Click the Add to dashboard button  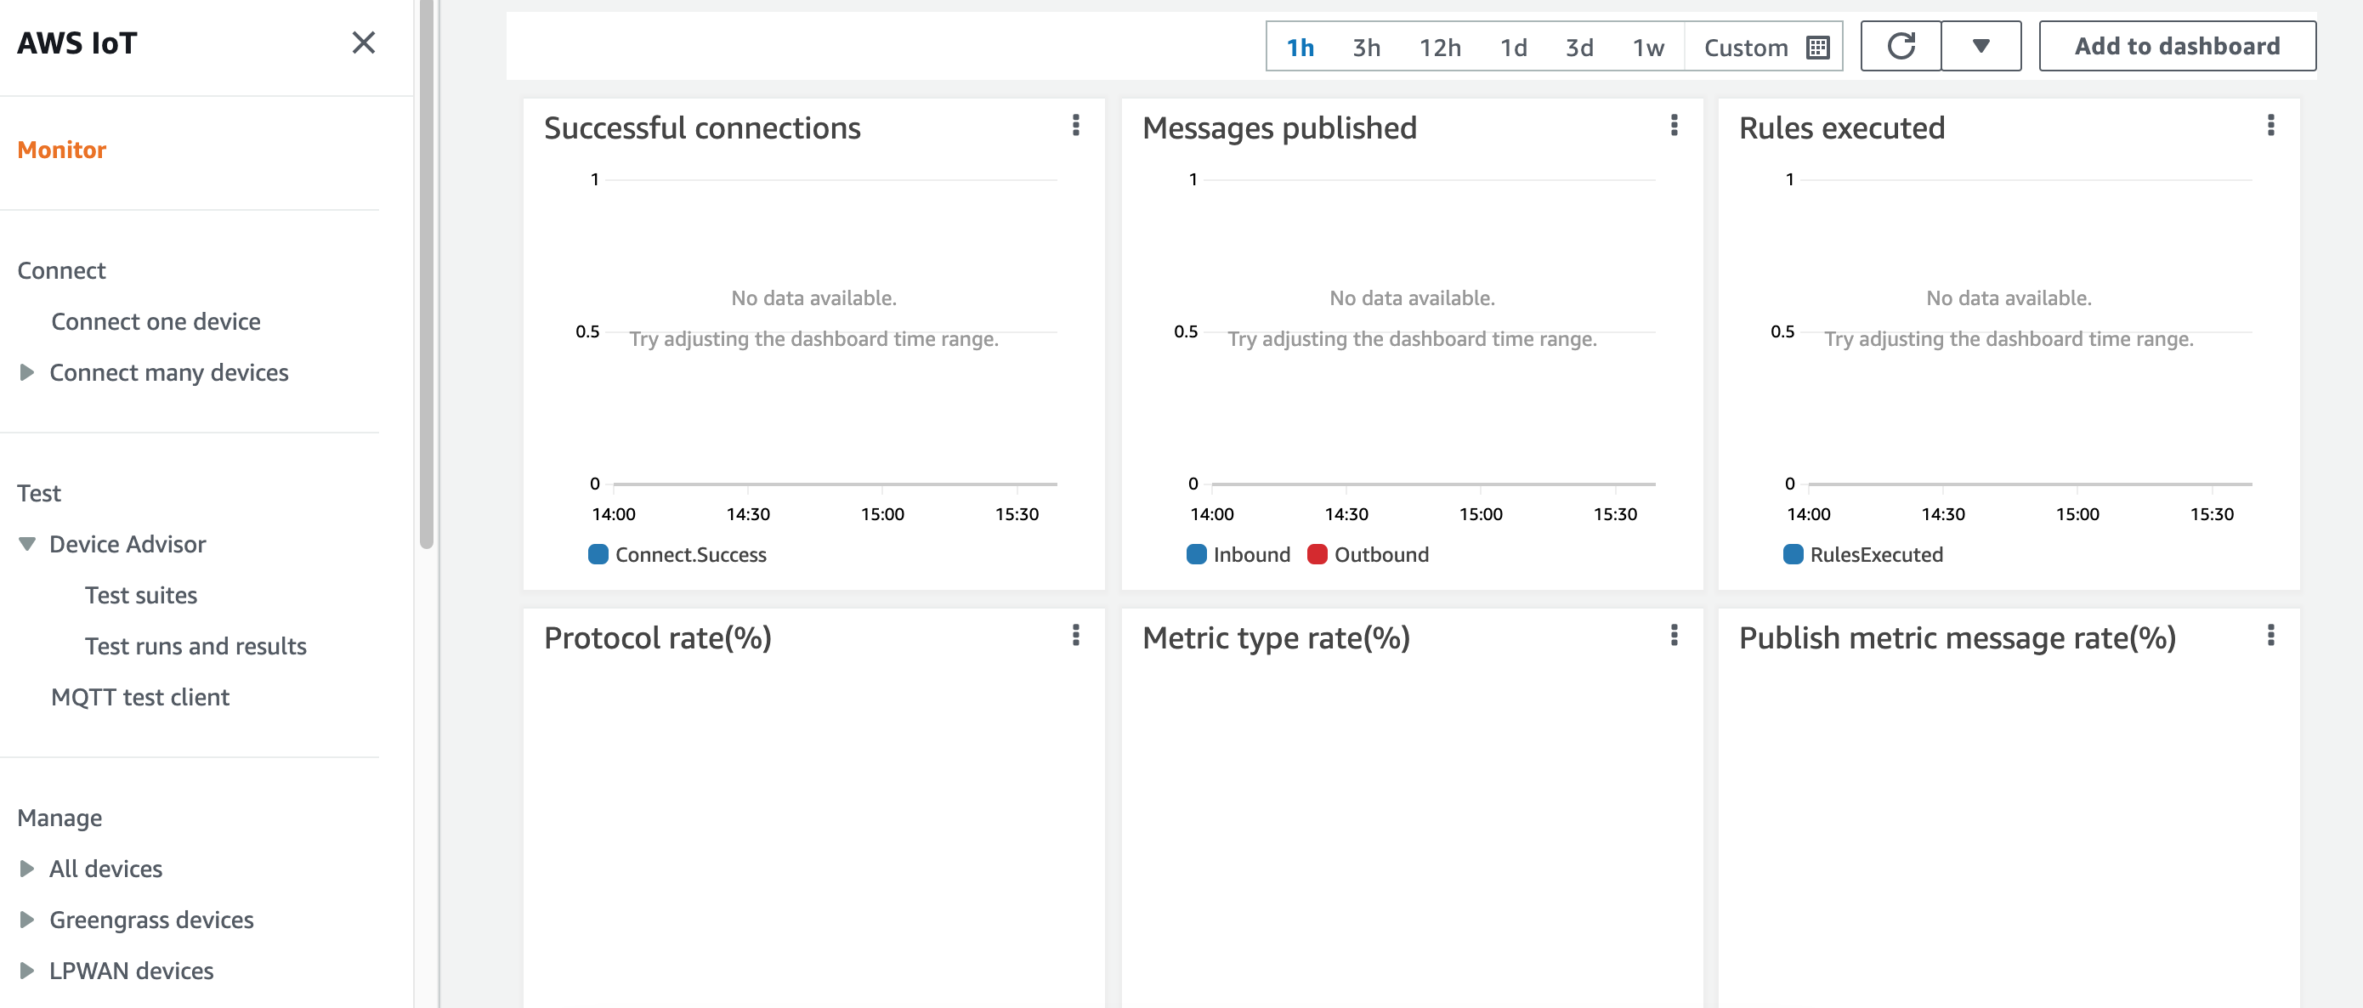(x=2176, y=46)
